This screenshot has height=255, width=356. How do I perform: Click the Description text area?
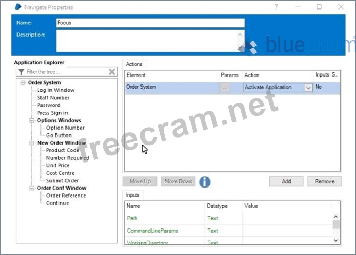pos(146,41)
